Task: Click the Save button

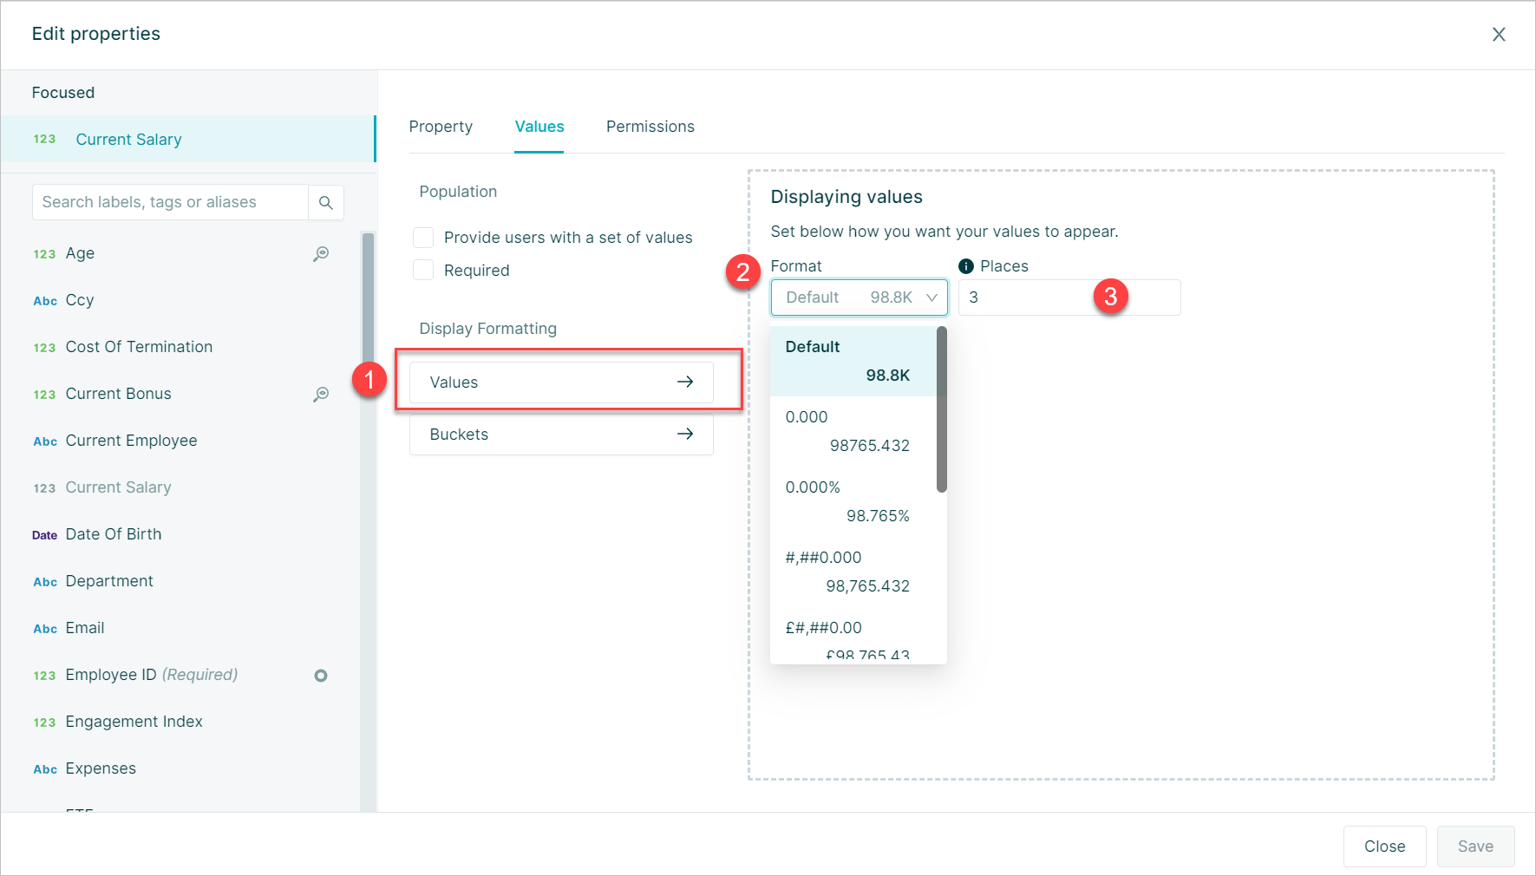Action: click(1475, 847)
